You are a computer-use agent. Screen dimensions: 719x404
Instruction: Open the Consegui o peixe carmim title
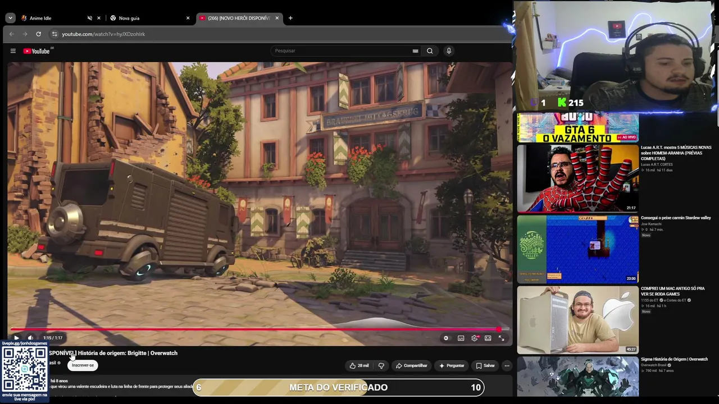[676, 218]
